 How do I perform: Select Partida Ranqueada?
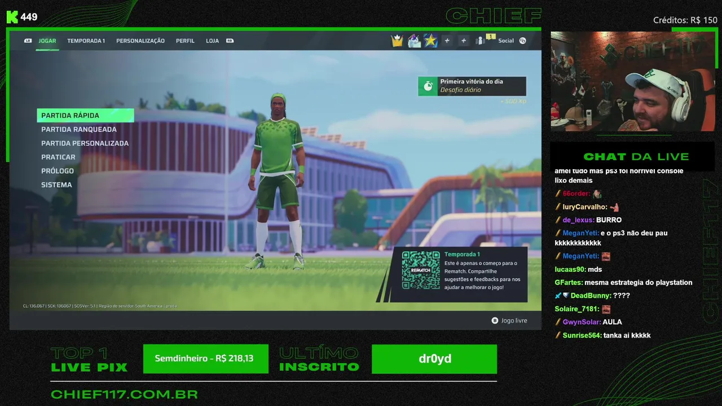coord(79,129)
